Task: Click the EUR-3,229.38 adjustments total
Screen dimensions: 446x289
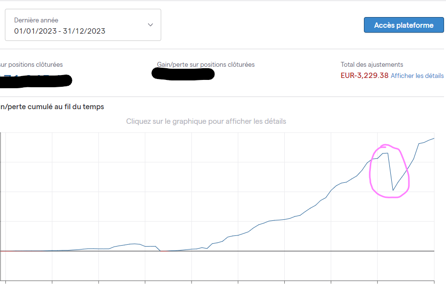Action: (x=364, y=76)
